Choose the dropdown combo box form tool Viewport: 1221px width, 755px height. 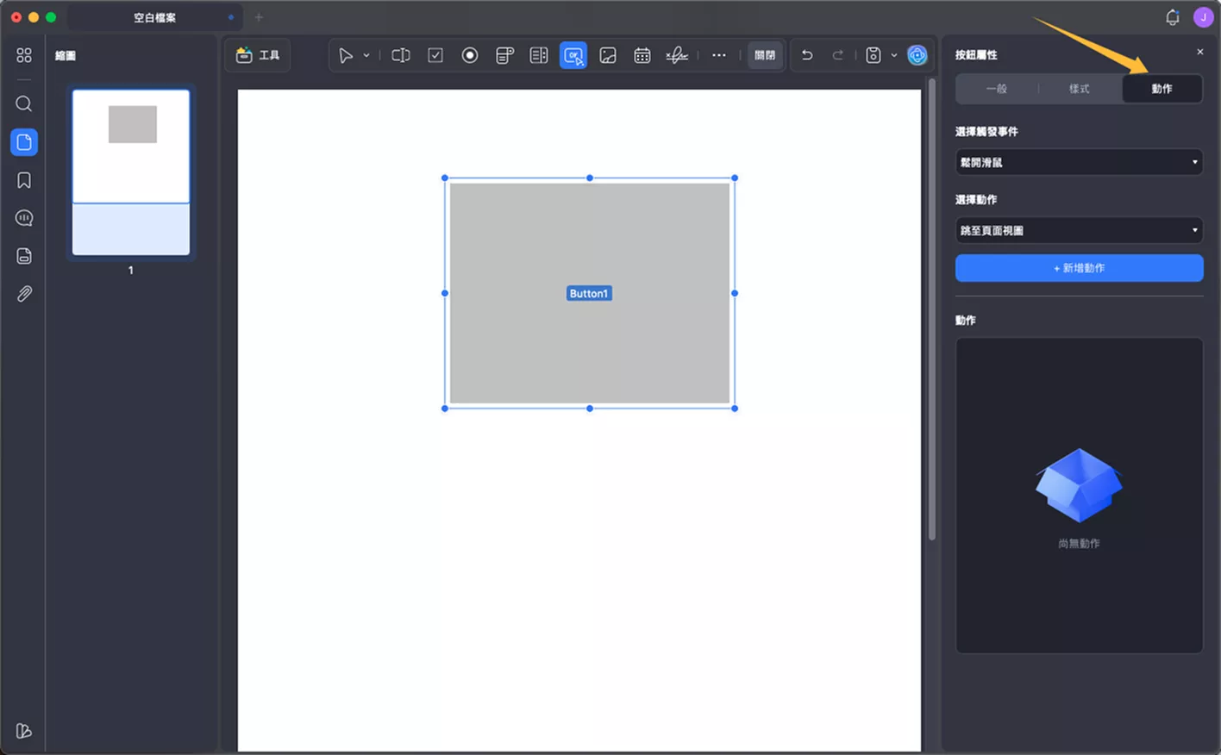point(504,55)
